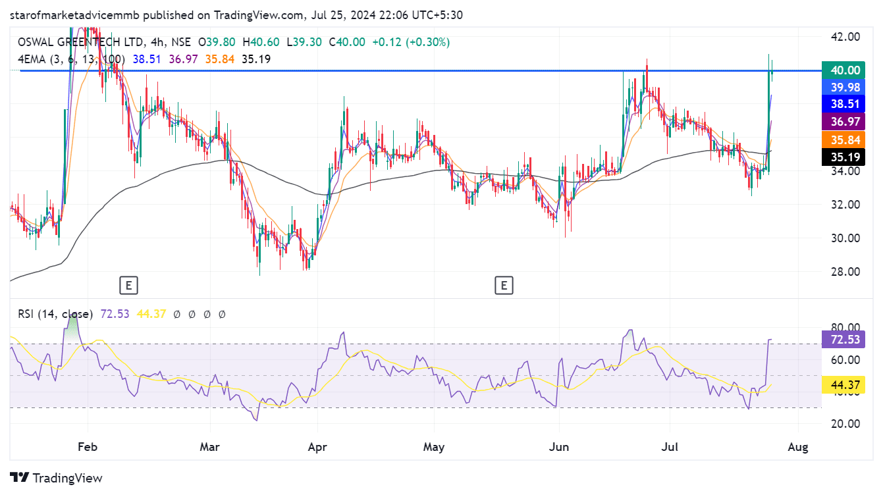
Task: Click the high value H40.60
Action: (x=261, y=42)
